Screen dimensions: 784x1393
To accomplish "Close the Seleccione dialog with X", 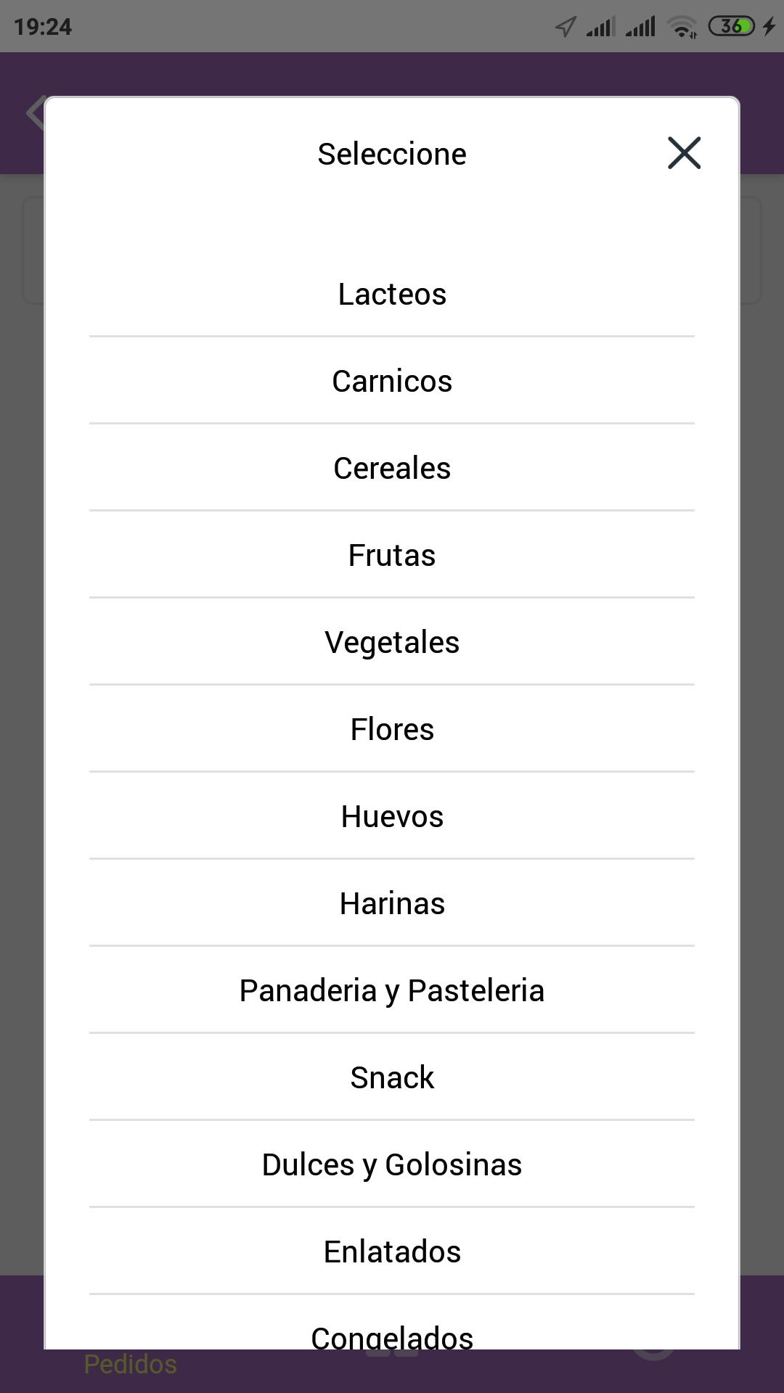I will point(684,153).
